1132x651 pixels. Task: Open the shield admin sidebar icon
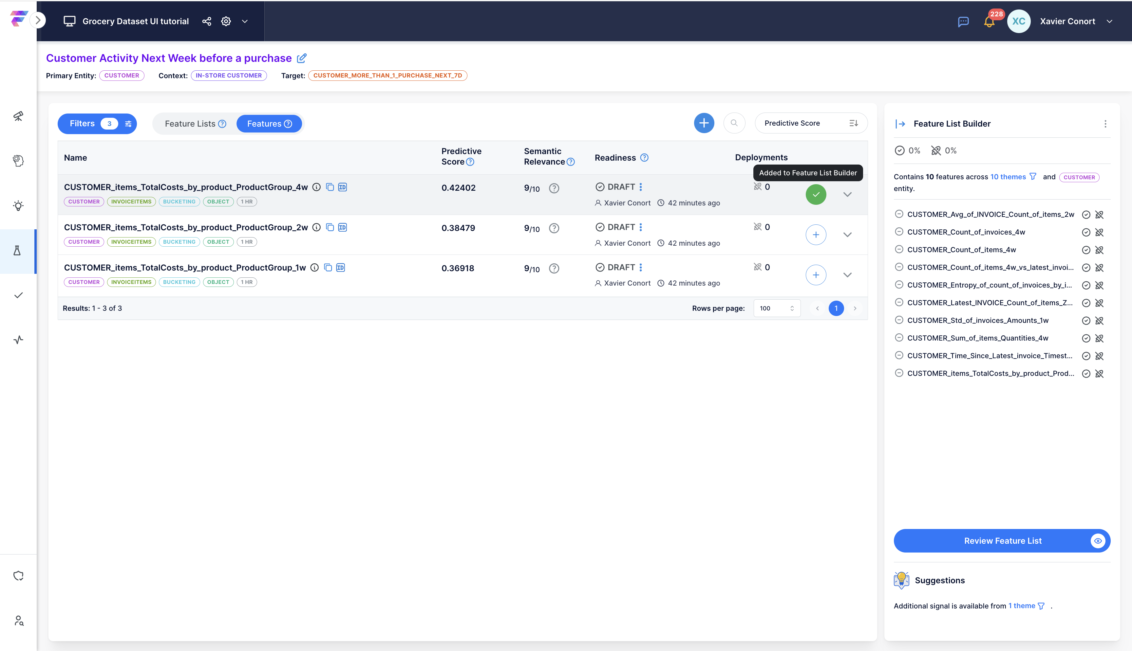point(18,576)
